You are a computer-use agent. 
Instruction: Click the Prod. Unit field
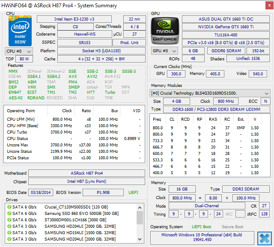129,43
